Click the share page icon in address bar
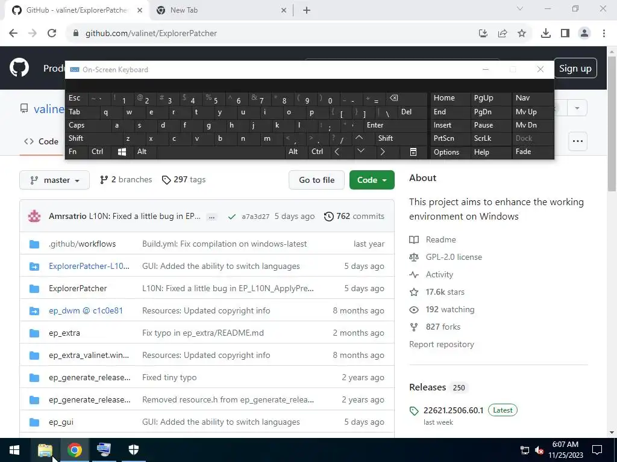 click(x=502, y=33)
